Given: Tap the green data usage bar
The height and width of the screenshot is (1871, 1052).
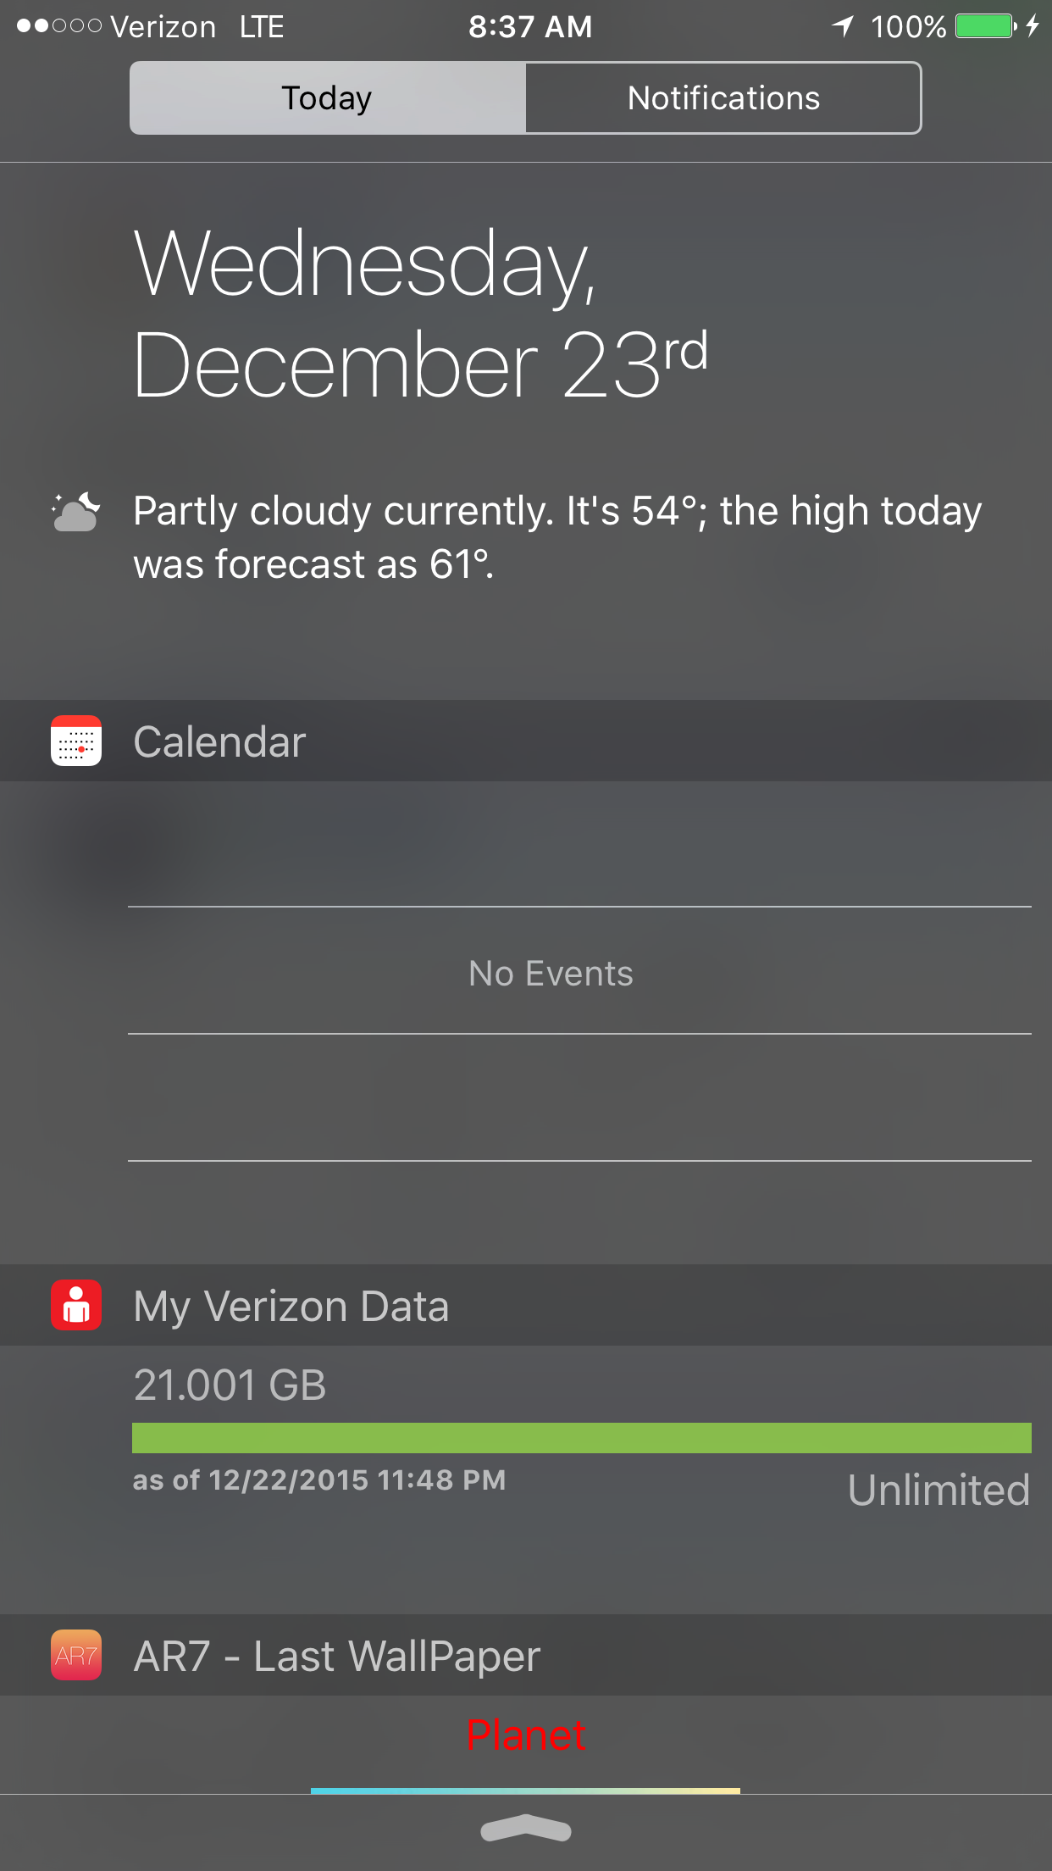Looking at the screenshot, I should [x=582, y=1438].
